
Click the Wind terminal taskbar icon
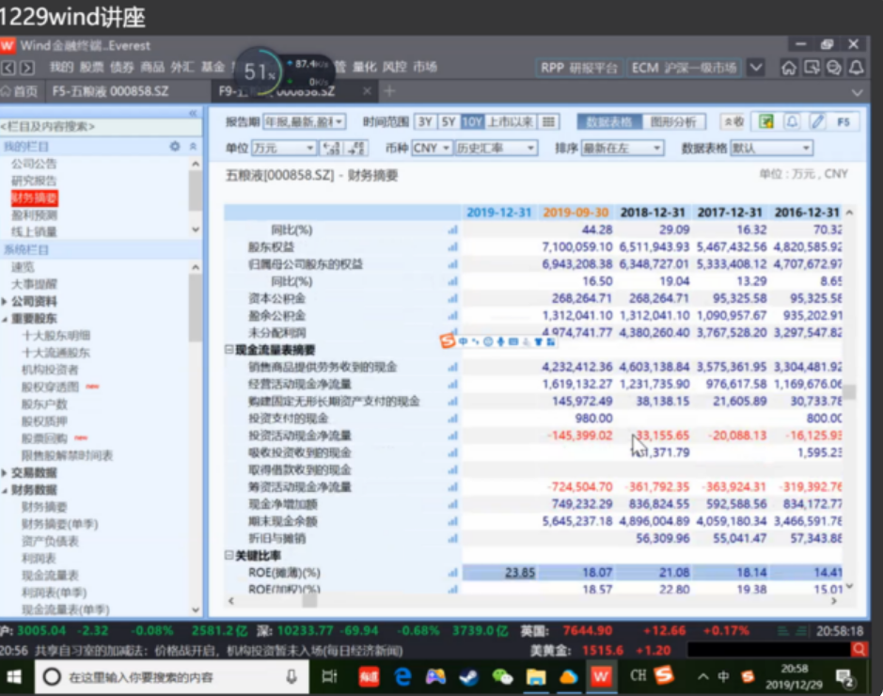tap(601, 677)
